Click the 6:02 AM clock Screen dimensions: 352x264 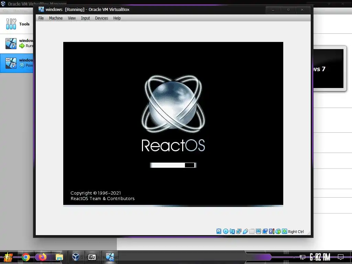[320, 257]
